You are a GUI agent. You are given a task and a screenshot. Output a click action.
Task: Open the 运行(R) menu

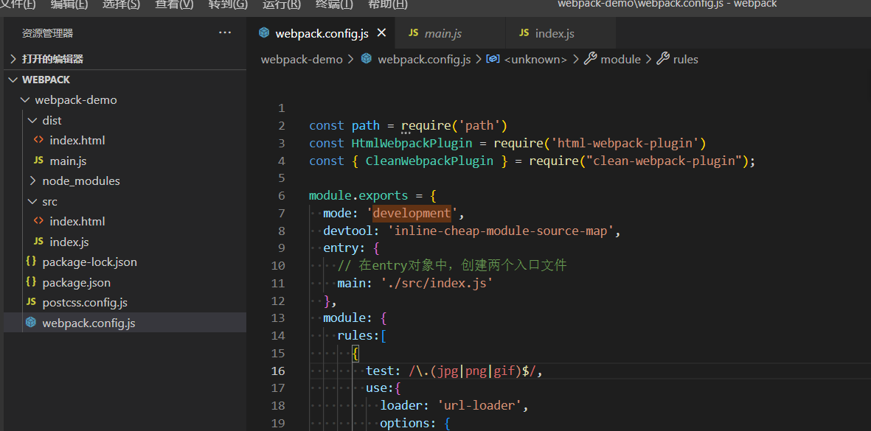[x=281, y=4]
